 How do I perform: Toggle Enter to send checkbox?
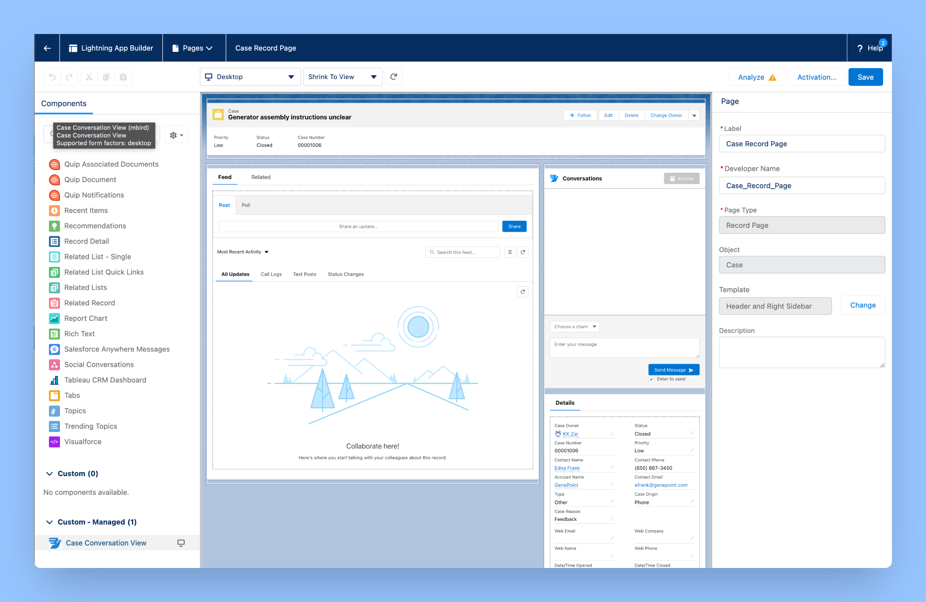coord(652,379)
